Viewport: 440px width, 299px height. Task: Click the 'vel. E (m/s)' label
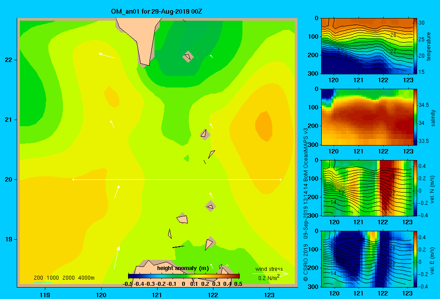pos(433,261)
